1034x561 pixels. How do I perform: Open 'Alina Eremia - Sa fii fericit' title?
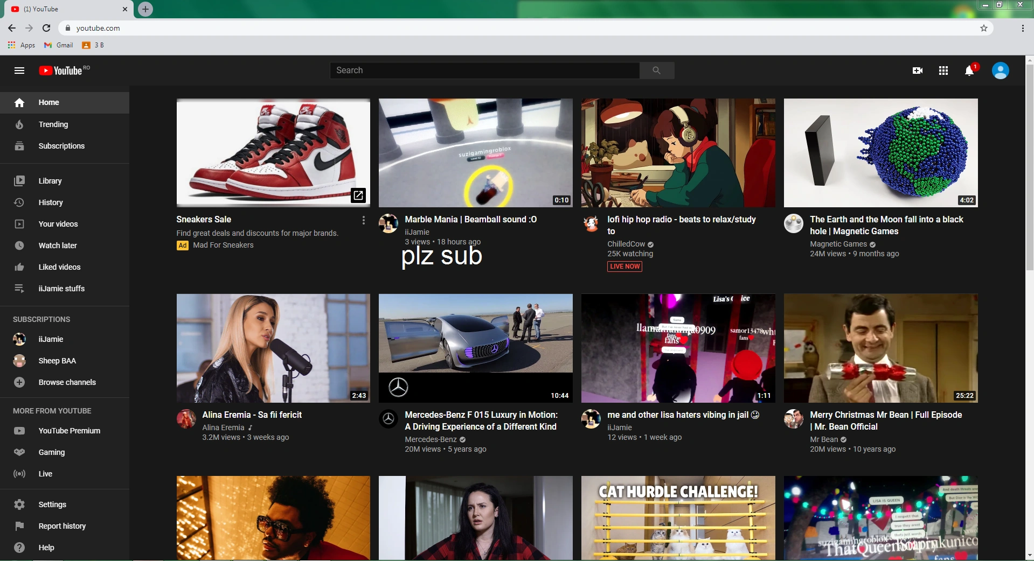(x=252, y=415)
